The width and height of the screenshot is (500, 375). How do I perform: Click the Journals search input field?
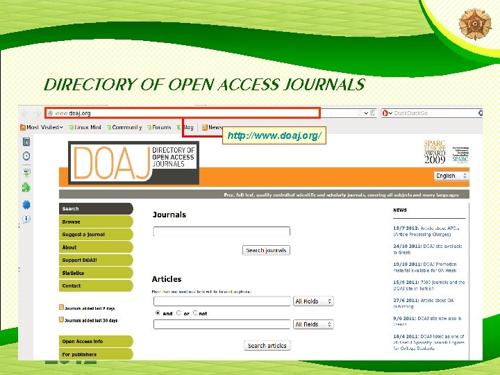[222, 231]
